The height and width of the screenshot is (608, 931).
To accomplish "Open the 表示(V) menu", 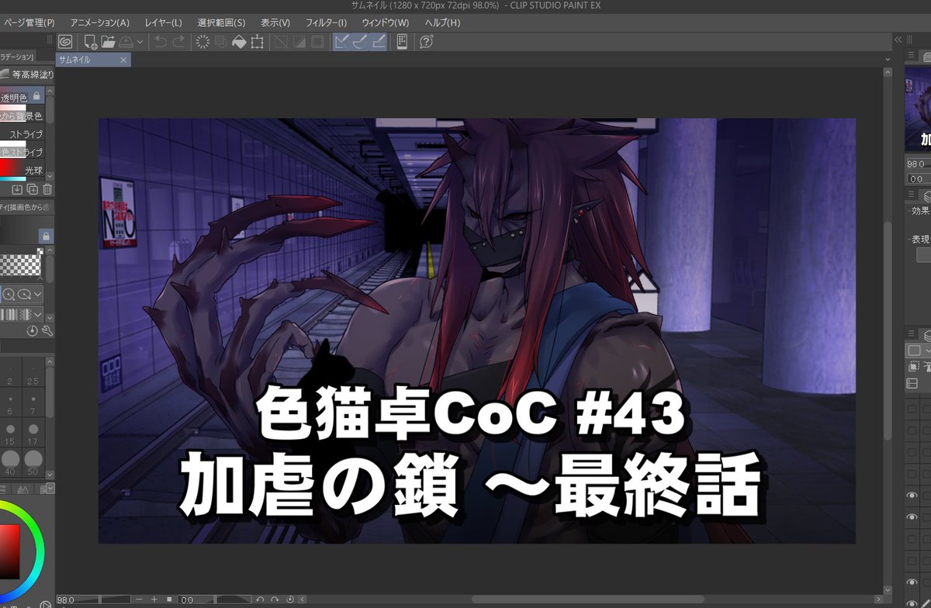I will (x=275, y=22).
